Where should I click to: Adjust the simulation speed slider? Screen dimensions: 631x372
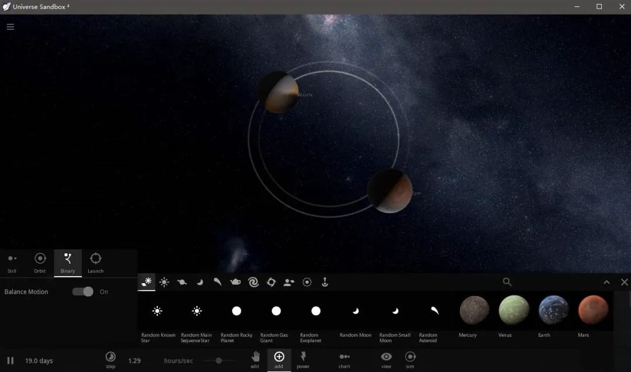point(219,361)
